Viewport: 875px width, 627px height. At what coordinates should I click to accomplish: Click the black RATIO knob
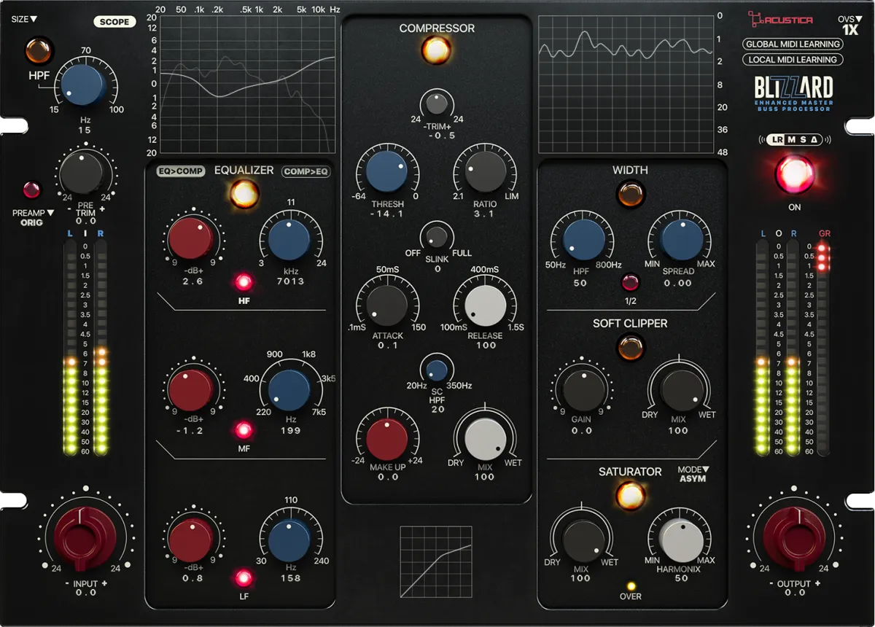coord(485,170)
